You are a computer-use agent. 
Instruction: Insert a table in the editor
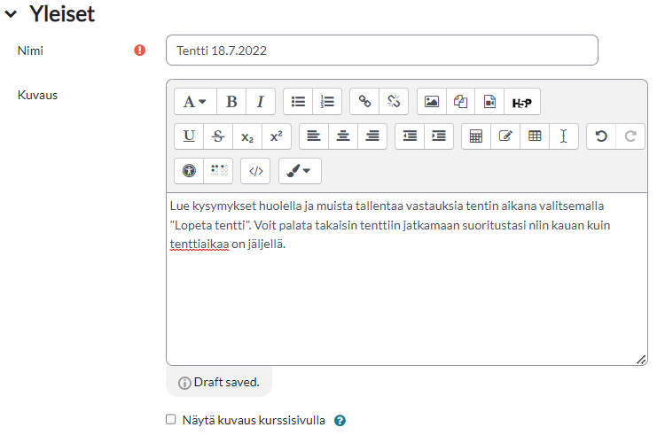(535, 136)
